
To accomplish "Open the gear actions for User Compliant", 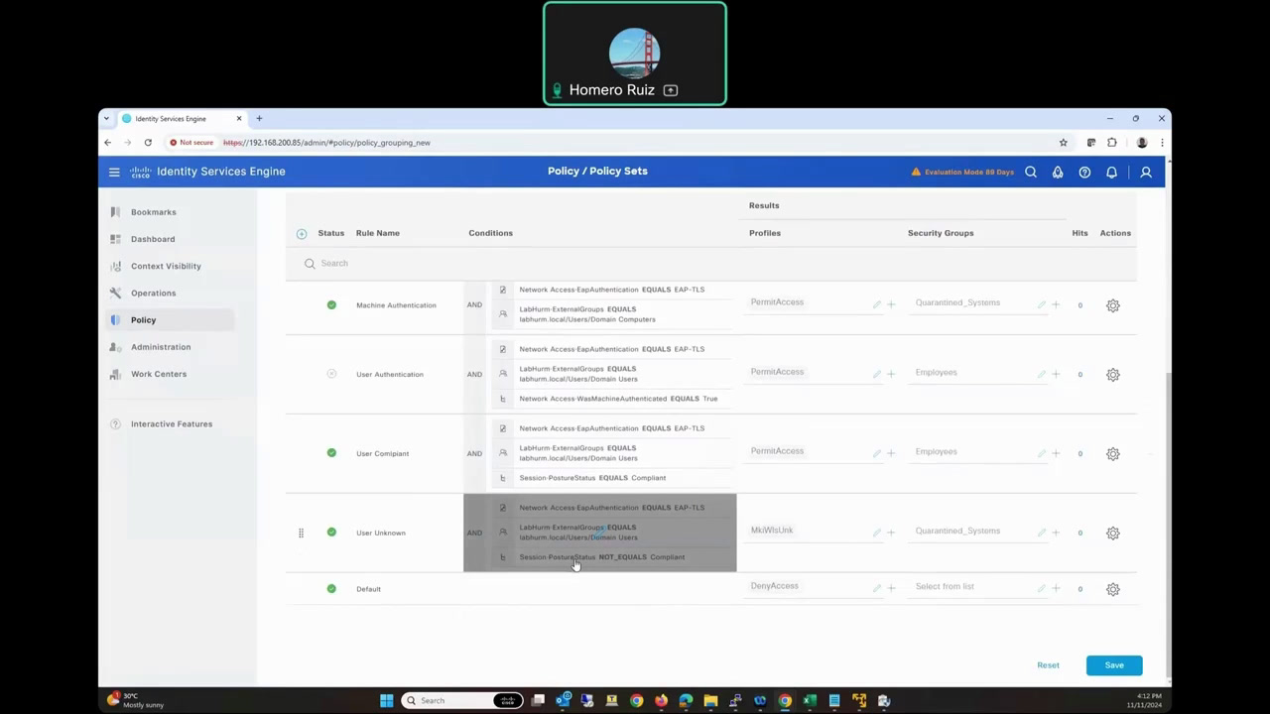I will tap(1113, 454).
